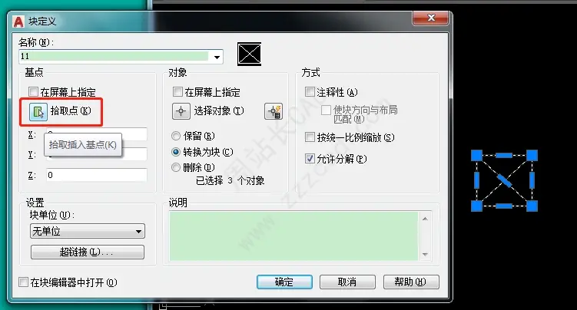Click the 已选择 3 个对象 status text
Image resolution: width=577 pixels, height=310 pixels.
230,180
